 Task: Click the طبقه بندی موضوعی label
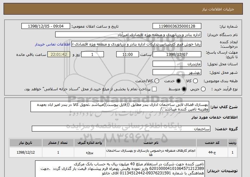[220, 81]
